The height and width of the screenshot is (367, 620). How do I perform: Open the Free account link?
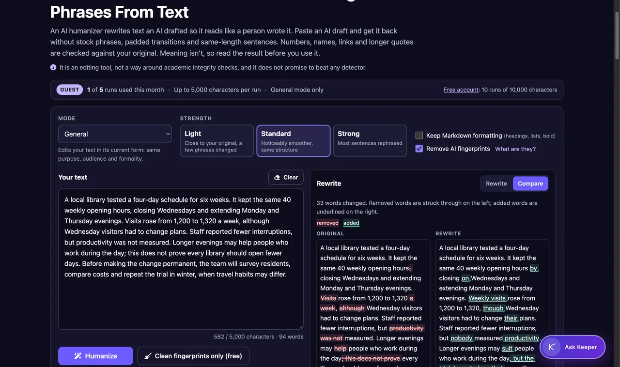(461, 90)
